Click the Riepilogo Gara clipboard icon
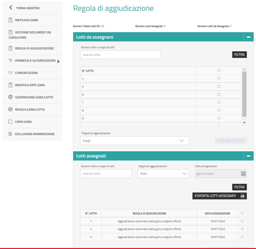Image resolution: width=256 pixels, height=249 pixels. click(11, 20)
